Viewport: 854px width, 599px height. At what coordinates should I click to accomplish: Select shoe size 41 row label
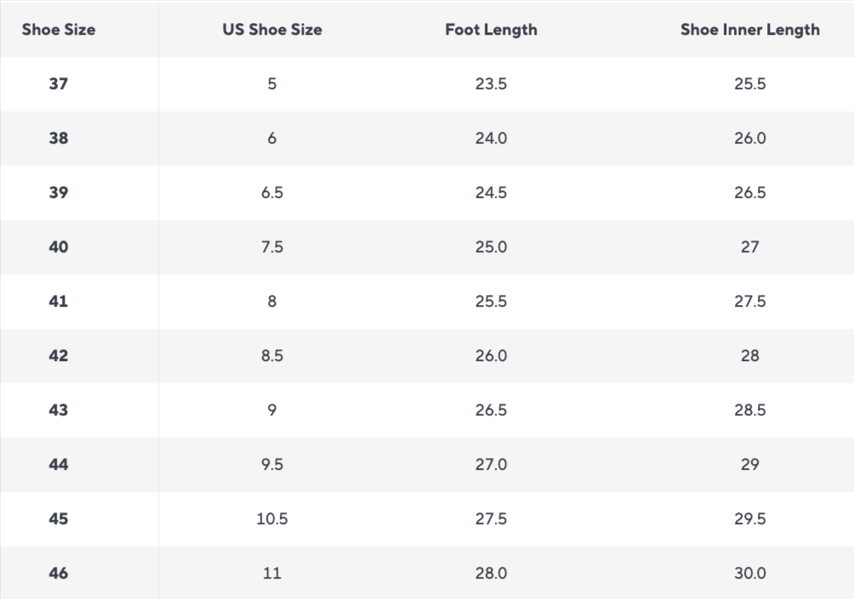click(59, 302)
